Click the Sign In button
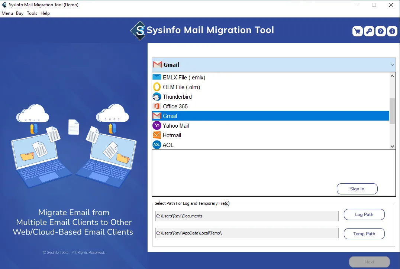Image resolution: width=400 pixels, height=269 pixels. point(357,189)
